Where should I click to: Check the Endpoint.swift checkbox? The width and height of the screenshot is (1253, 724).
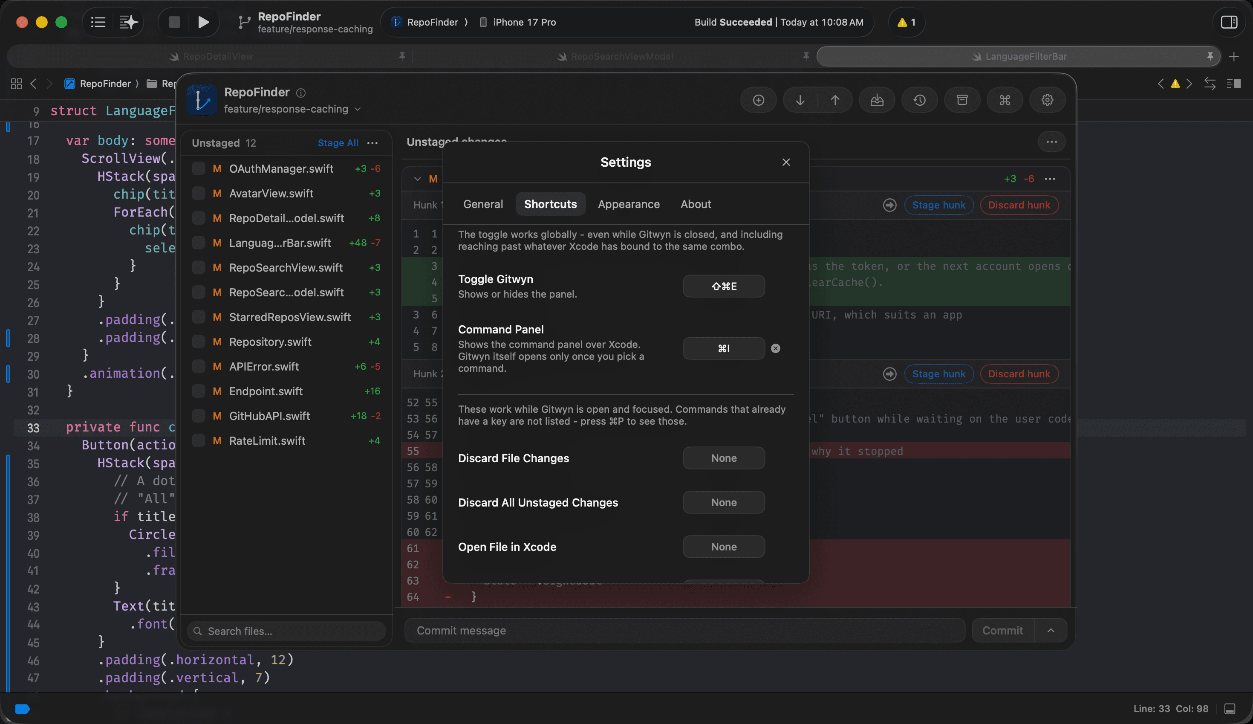pyautogui.click(x=198, y=391)
